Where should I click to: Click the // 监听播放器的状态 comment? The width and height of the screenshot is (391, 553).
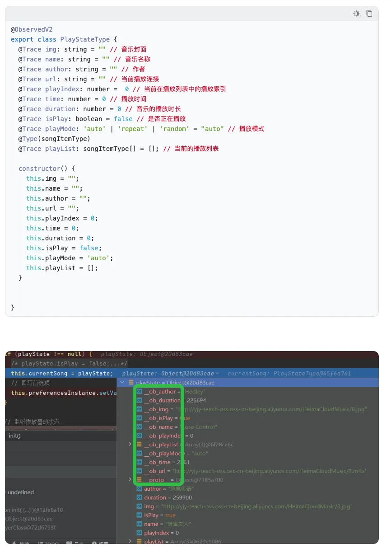point(32,422)
